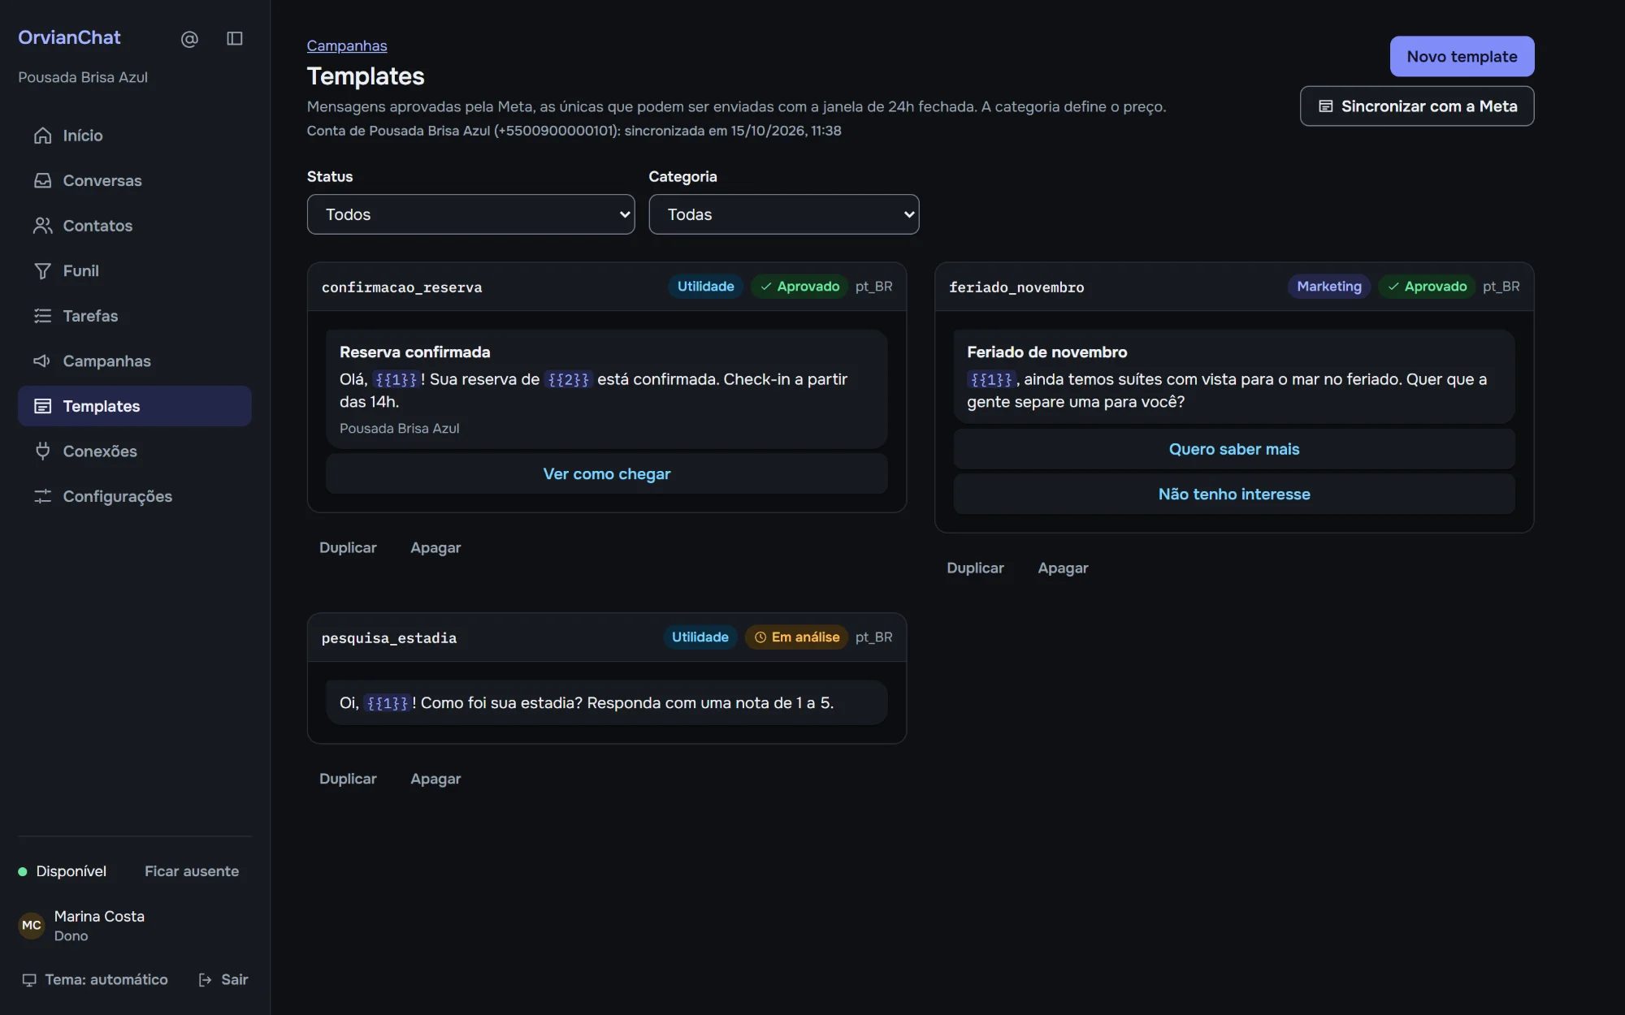Click the Funil filter icon

point(42,270)
